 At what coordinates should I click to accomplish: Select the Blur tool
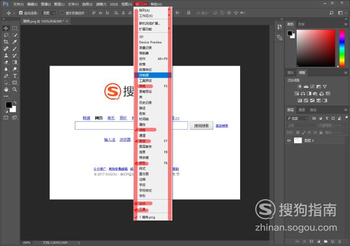pos(6,69)
